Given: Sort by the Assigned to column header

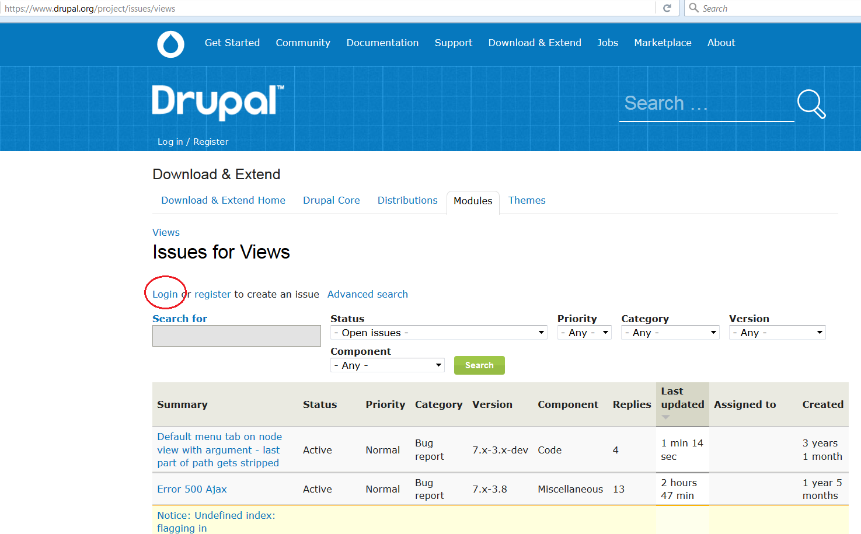Looking at the screenshot, I should coord(745,404).
